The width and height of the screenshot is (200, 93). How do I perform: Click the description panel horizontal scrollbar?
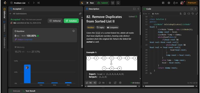click(x=112, y=86)
